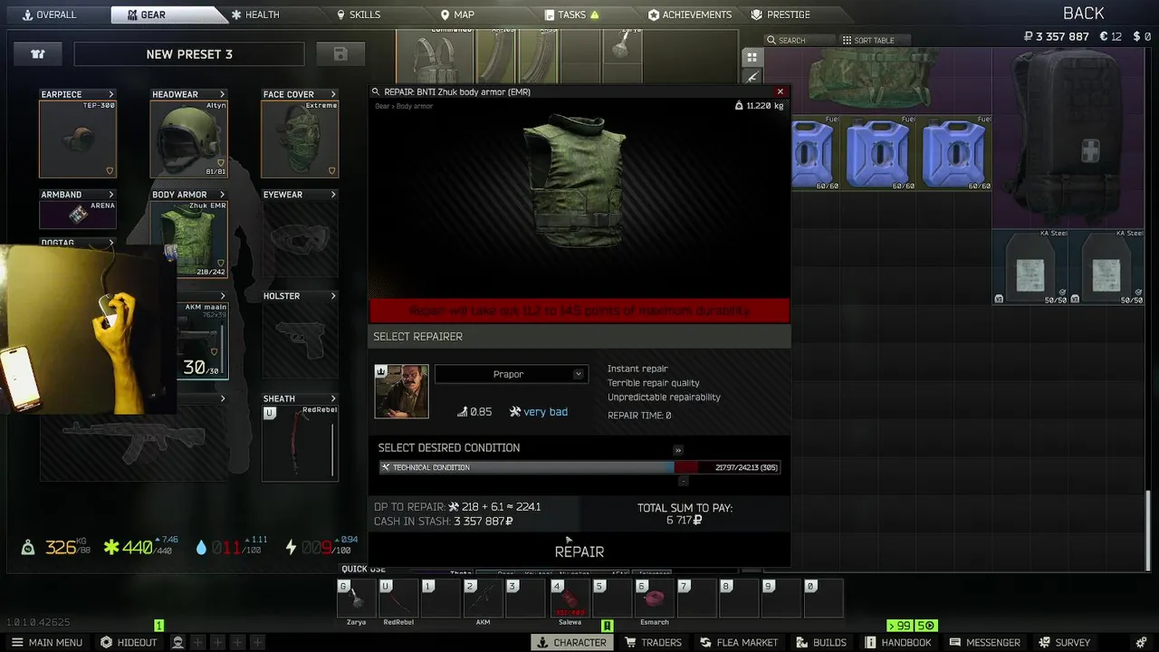Select the right KA Steel armor plate
The height and width of the screenshot is (652, 1159).
click(x=1107, y=267)
